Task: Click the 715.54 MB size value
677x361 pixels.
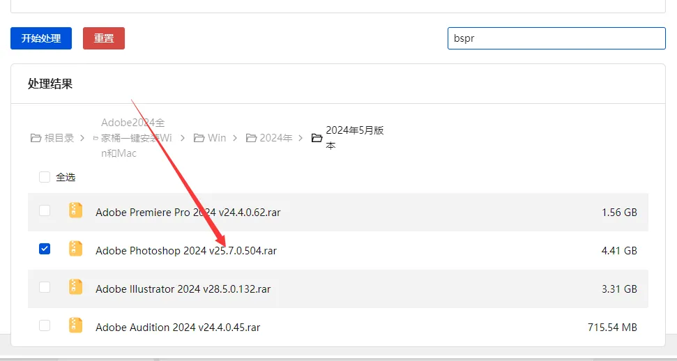Action: (x=612, y=328)
